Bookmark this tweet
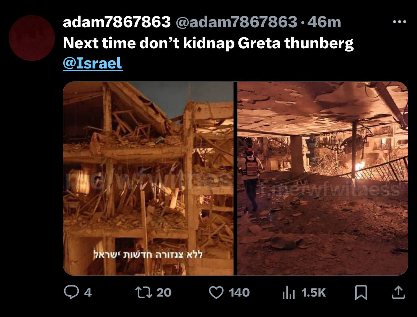The height and width of the screenshot is (317, 417). tap(361, 292)
